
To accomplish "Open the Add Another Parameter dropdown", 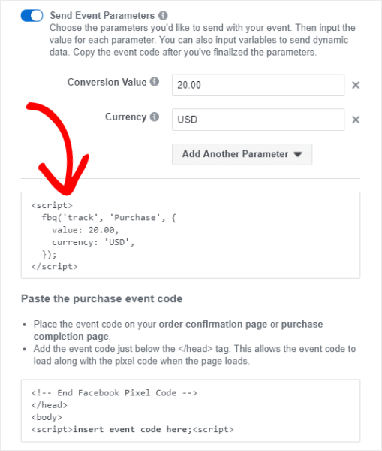I will (242, 154).
